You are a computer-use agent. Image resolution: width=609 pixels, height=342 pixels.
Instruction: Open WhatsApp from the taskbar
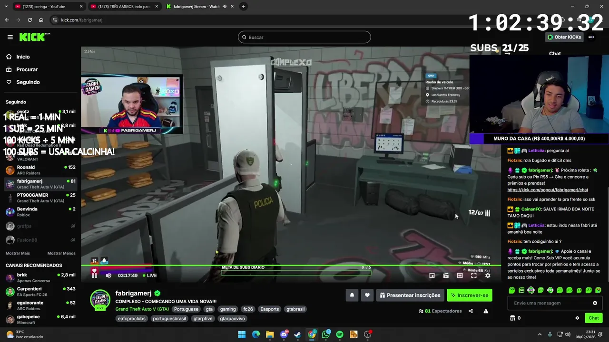[326, 334]
